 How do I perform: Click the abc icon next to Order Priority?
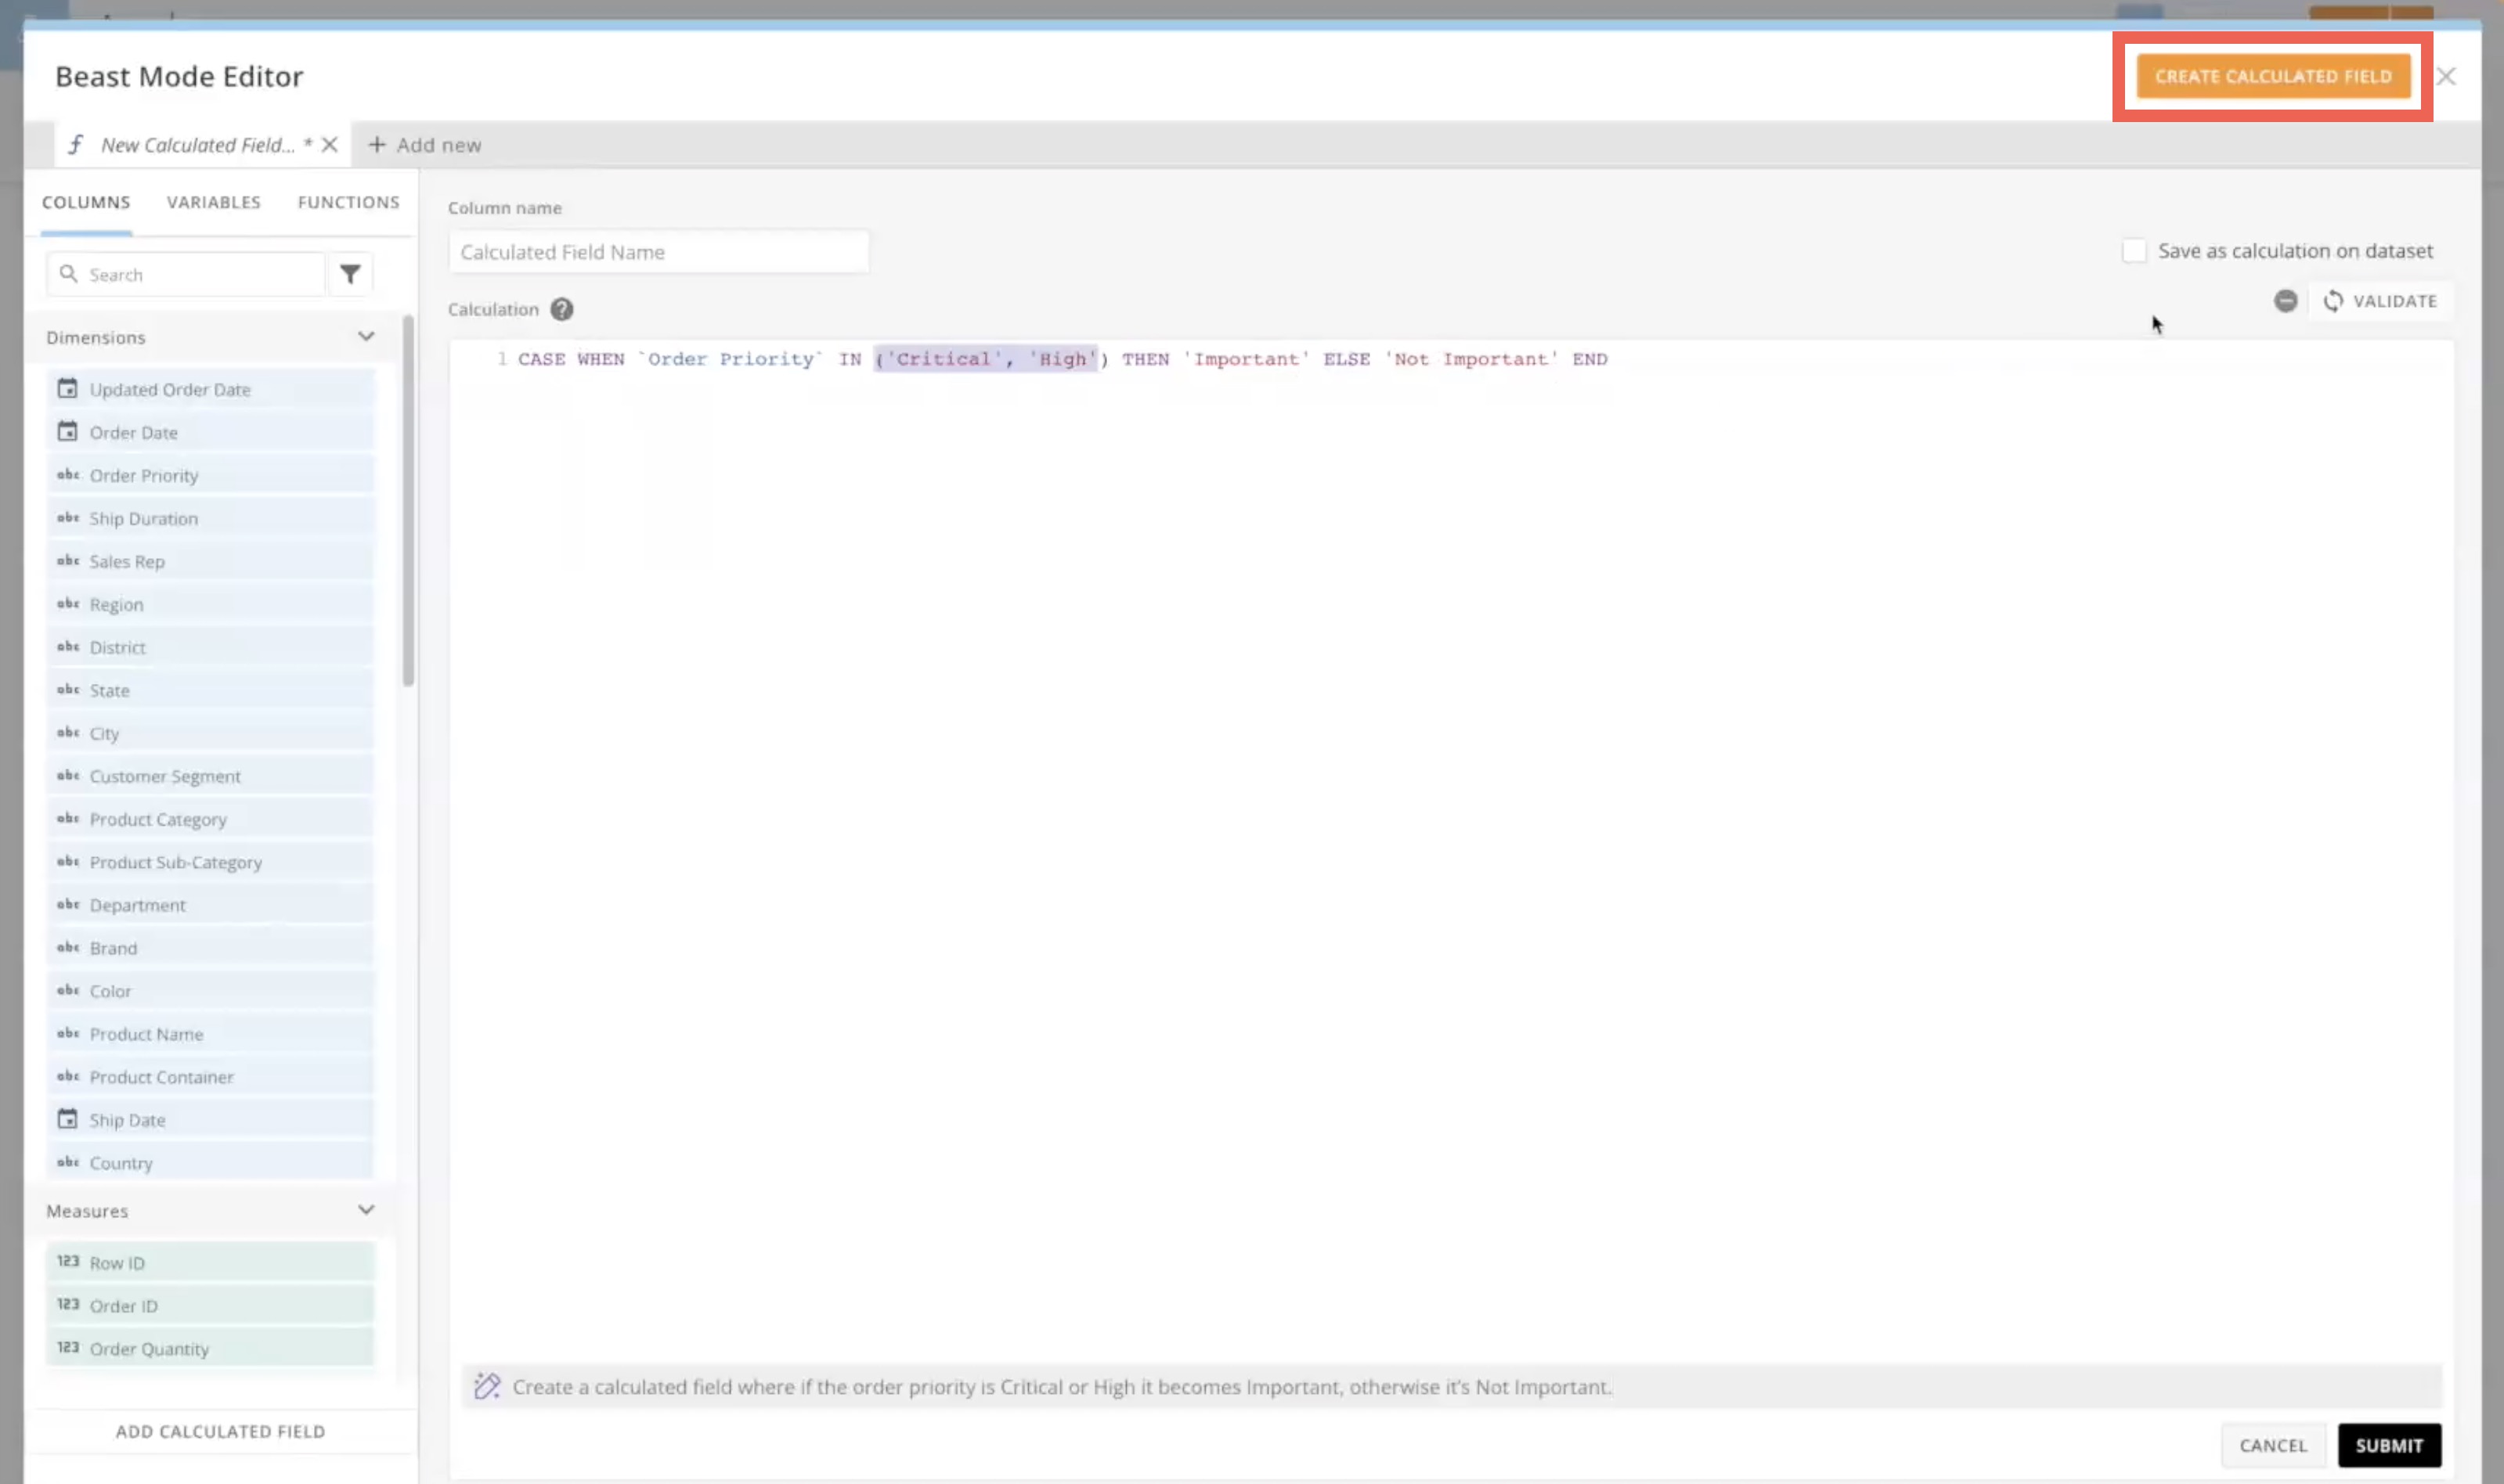click(x=67, y=475)
